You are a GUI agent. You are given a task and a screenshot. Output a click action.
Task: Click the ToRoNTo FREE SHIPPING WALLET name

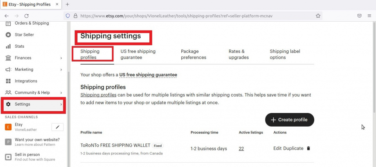point(115,145)
